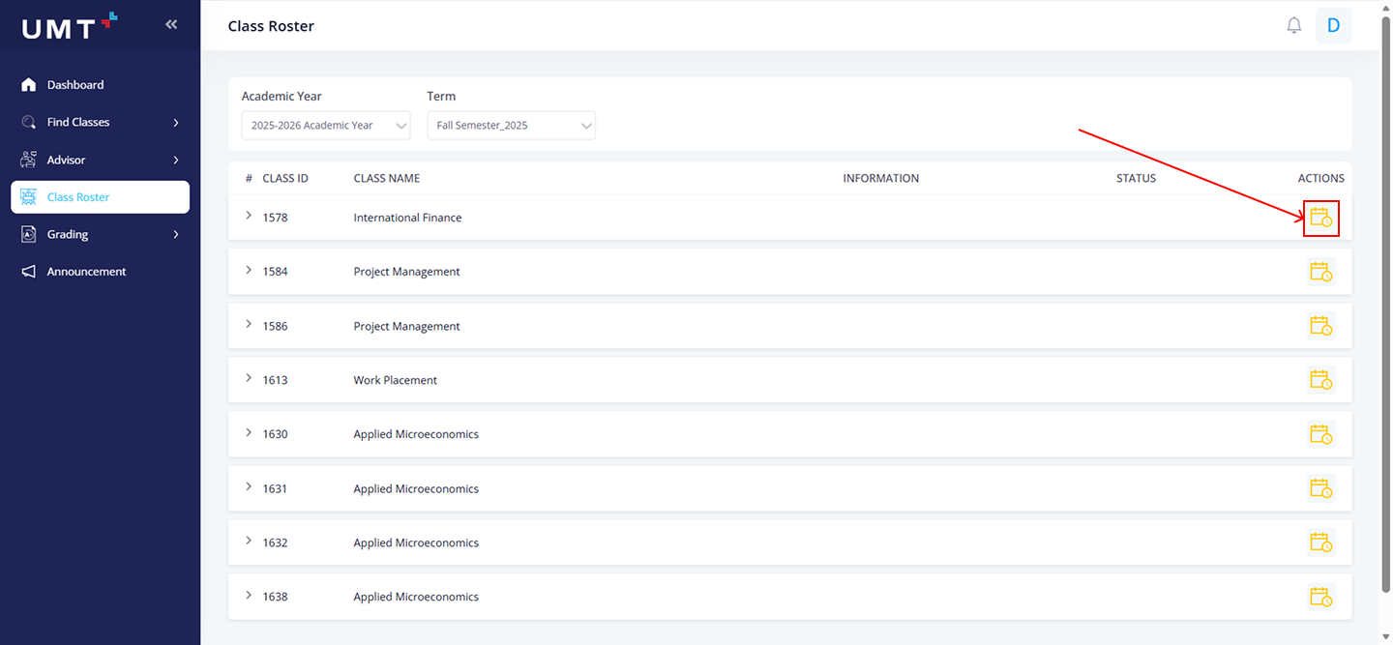The width and height of the screenshot is (1393, 645).
Task: Collapse the sidebar with double-chevron icon
Action: (171, 25)
